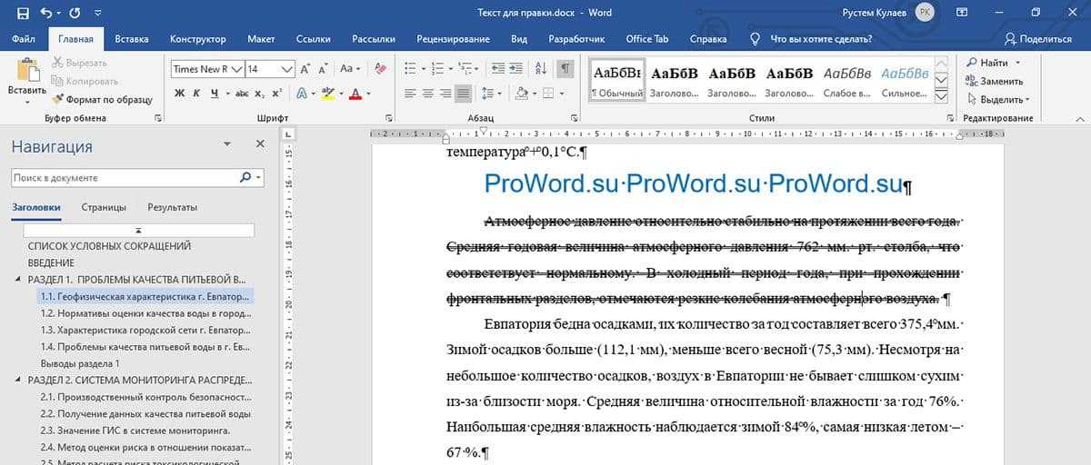Decrease font size with the small A icon
The height and width of the screenshot is (465, 1091).
tap(322, 68)
